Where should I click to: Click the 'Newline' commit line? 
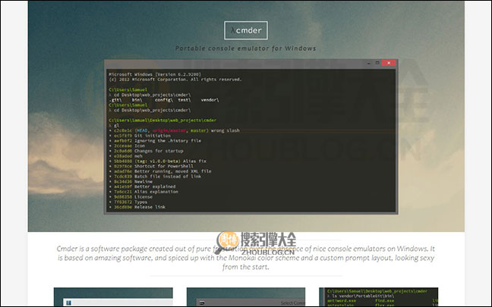[x=131, y=181]
